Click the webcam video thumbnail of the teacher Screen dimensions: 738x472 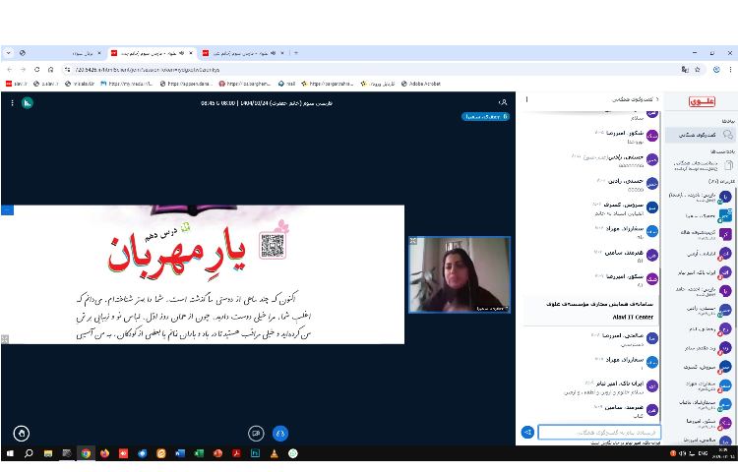[460, 274]
